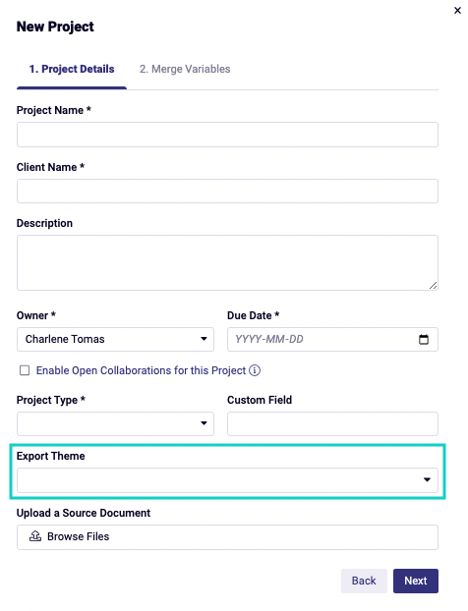This screenshot has height=611, width=468.
Task: Grab the Description textarea resize handle
Action: click(433, 286)
